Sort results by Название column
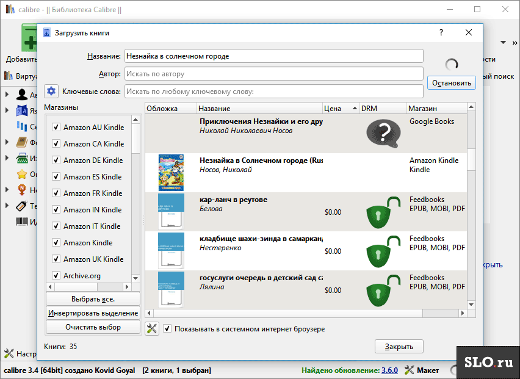The image size is (520, 379). [x=259, y=109]
